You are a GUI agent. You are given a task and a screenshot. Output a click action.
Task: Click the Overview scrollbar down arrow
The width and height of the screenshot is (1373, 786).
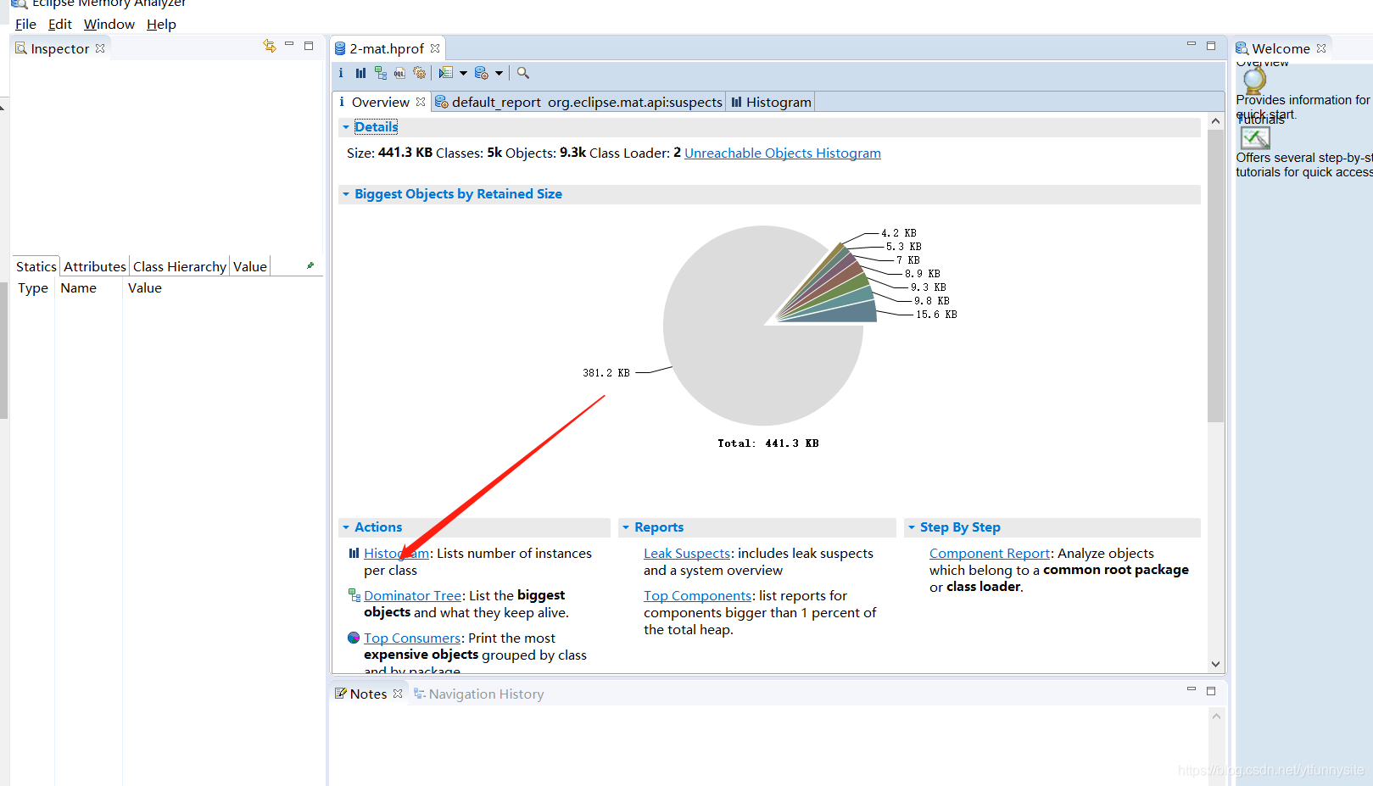(1215, 664)
